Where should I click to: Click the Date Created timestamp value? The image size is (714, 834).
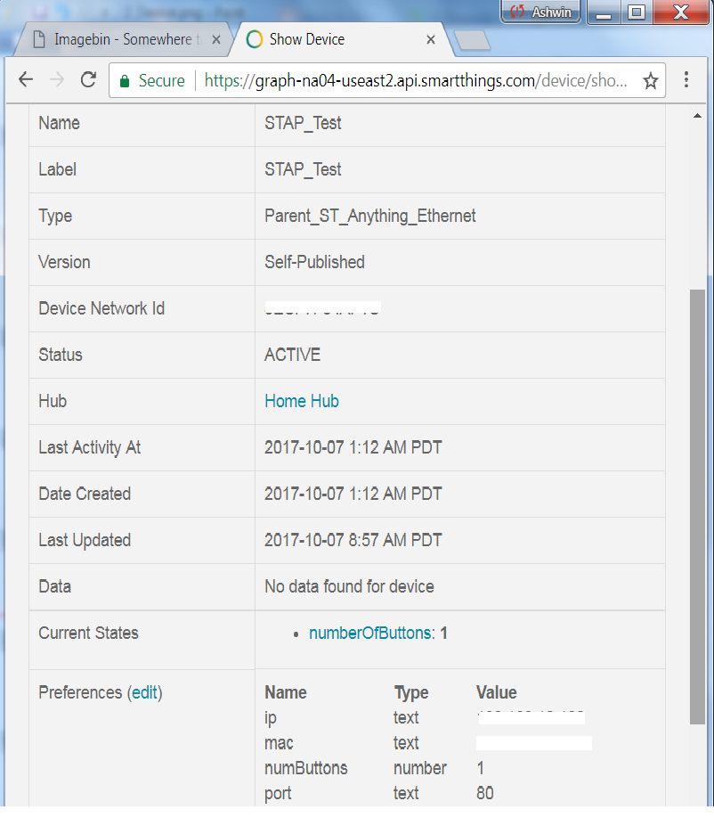point(353,494)
